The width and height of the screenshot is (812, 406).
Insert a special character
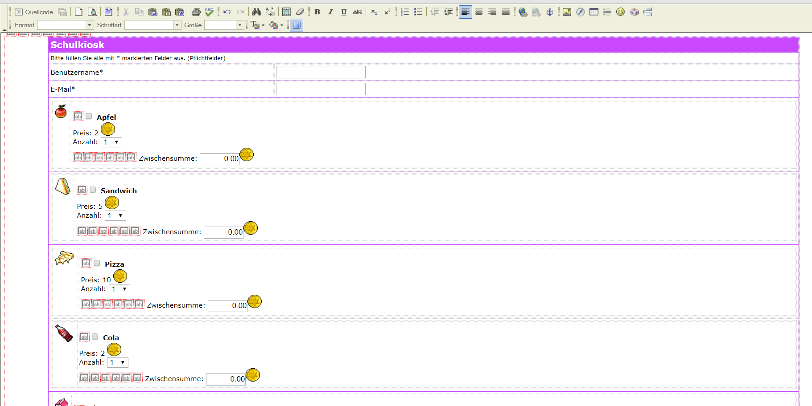pyautogui.click(x=634, y=12)
